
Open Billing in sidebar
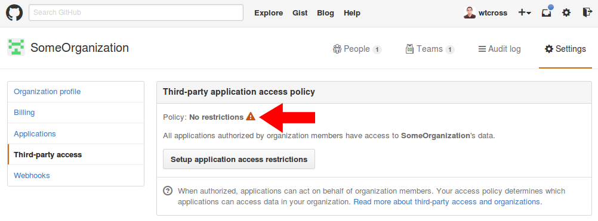pyautogui.click(x=76, y=113)
